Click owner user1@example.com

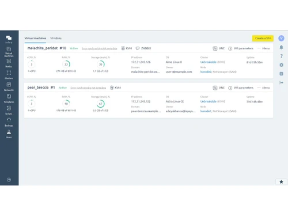click(x=179, y=72)
